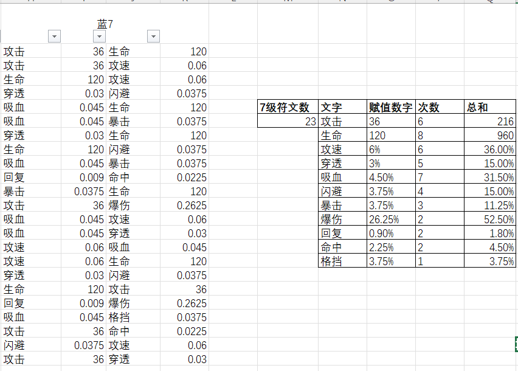Click the total cell showing 52.50%

[490, 219]
